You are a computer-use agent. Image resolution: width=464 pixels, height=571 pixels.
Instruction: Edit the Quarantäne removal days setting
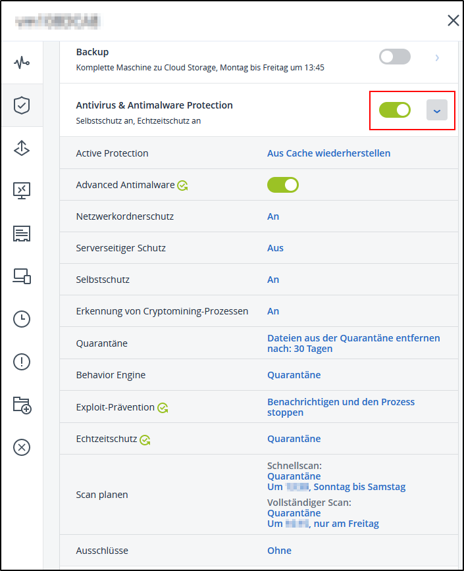point(353,343)
